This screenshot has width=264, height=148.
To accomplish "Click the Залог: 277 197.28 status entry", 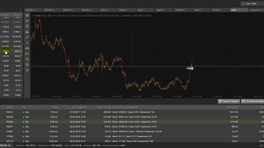I will coord(73,146).
